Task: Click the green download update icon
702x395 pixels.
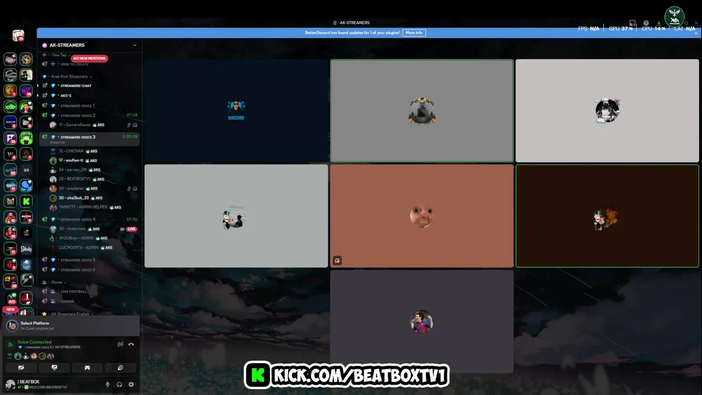Action: 659,23
